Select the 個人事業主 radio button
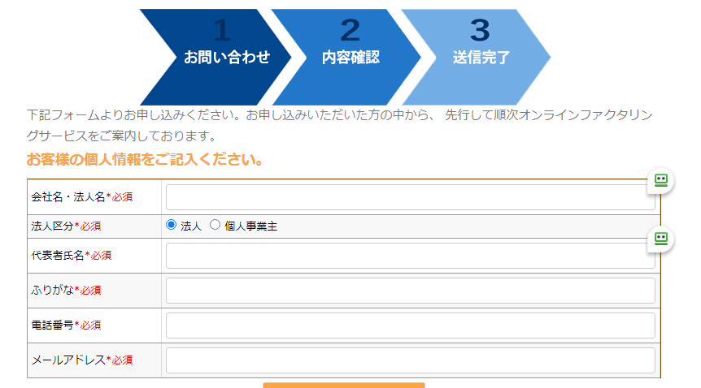This screenshot has width=701, height=388. tap(216, 225)
